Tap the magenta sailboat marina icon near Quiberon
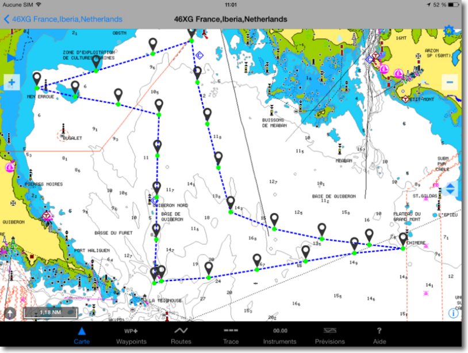Image resolution: width=468 pixels, height=353 pixels. (x=10, y=166)
